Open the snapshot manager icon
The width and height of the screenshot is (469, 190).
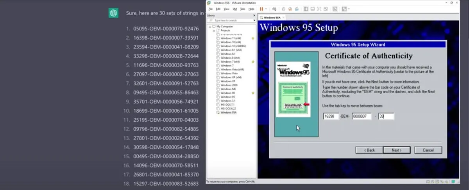click(x=297, y=9)
